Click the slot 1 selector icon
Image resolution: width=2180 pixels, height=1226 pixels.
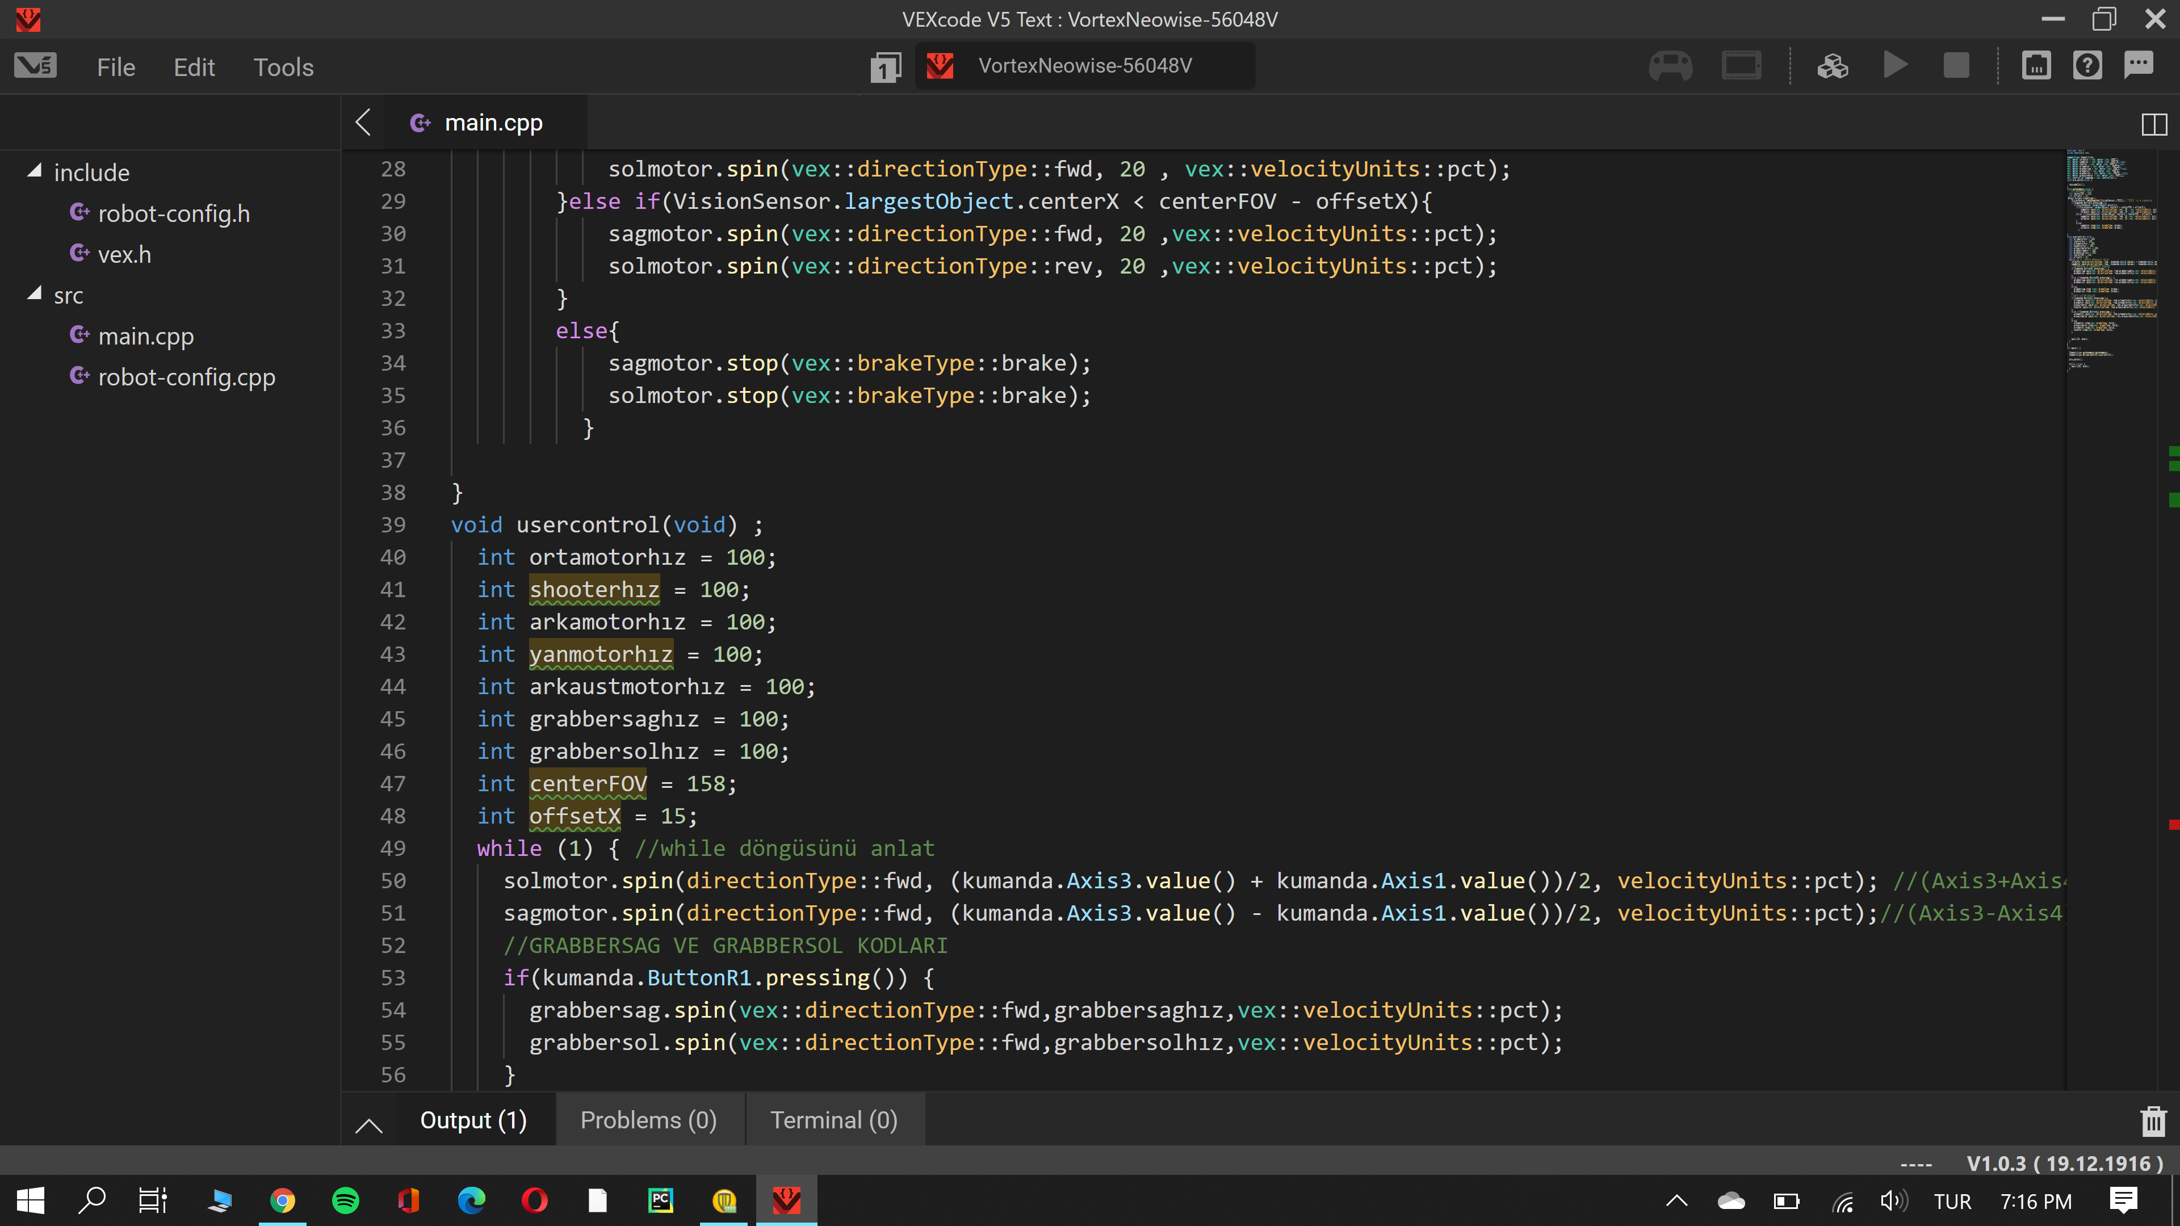tap(885, 67)
